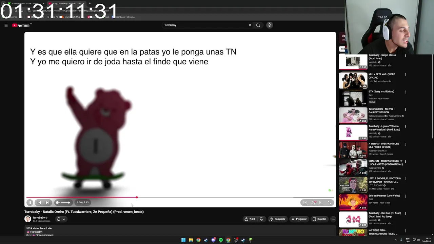Open Turrobaby - Lgante Y Wanda Nara thumbnail
The height and width of the screenshot is (244, 434).
pos(353,132)
